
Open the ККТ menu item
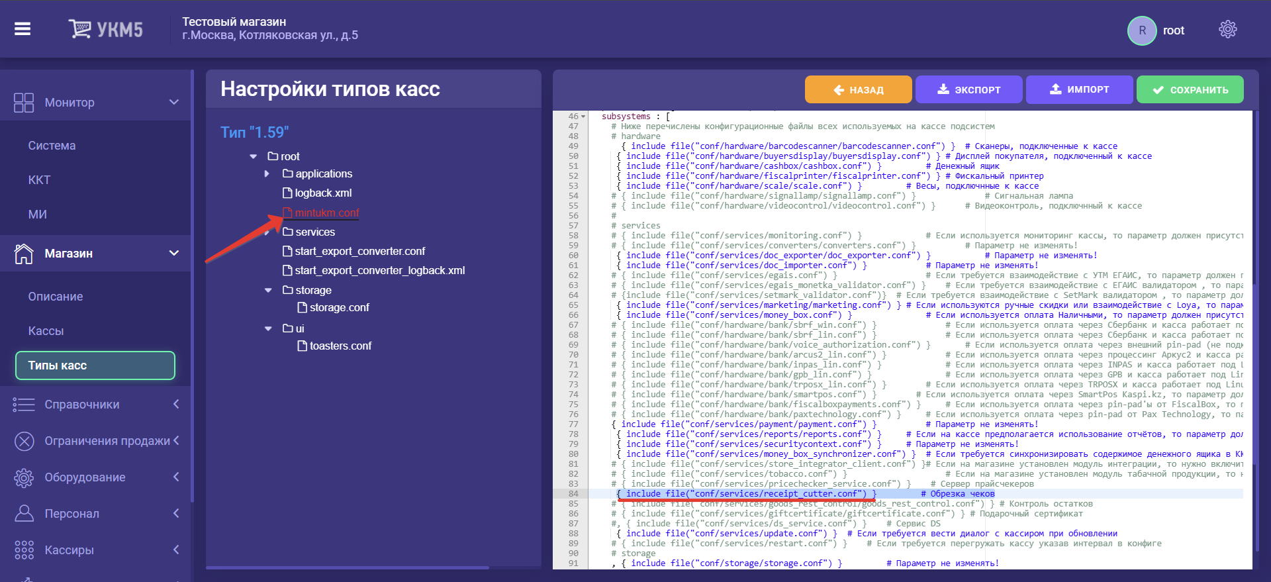coord(39,180)
